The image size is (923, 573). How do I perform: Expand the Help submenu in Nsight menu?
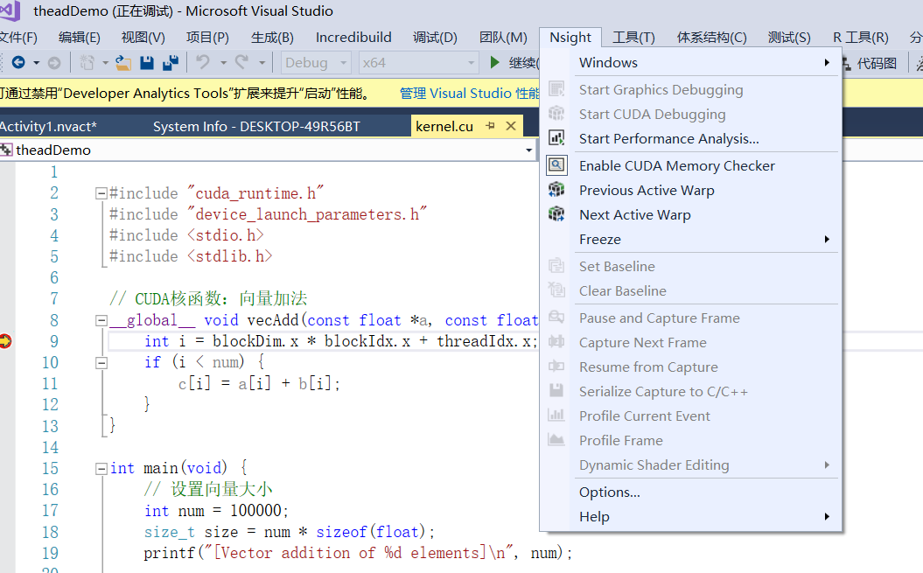pos(827,516)
